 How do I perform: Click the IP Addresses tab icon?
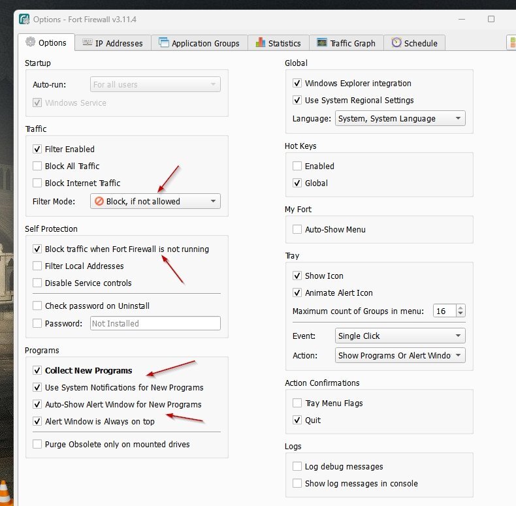tap(88, 42)
